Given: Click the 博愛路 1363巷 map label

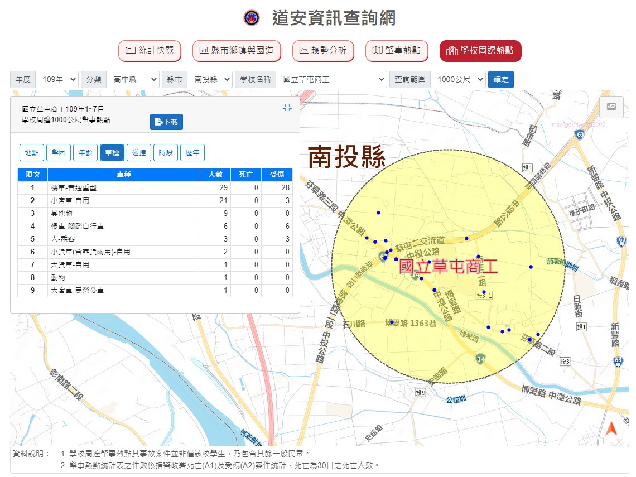Looking at the screenshot, I should (x=411, y=323).
